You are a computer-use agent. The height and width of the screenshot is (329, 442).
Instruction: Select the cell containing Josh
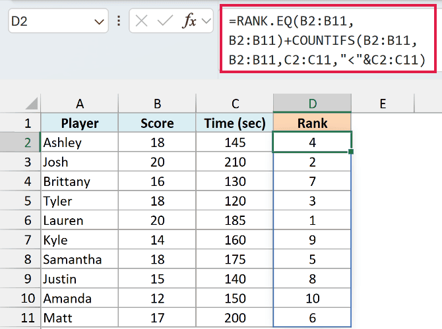tap(79, 162)
